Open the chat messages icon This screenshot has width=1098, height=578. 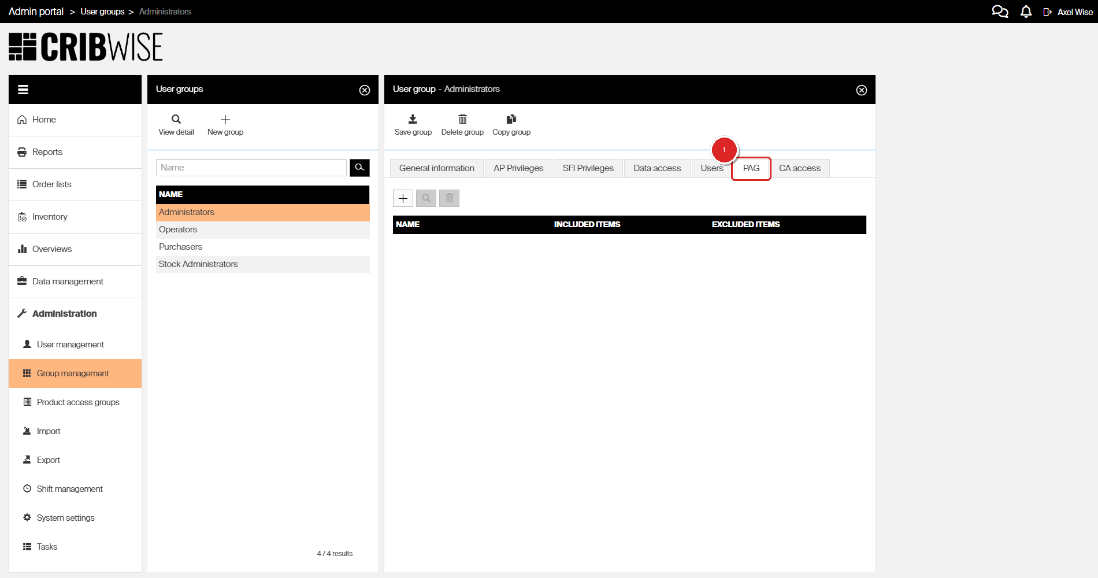[1000, 12]
